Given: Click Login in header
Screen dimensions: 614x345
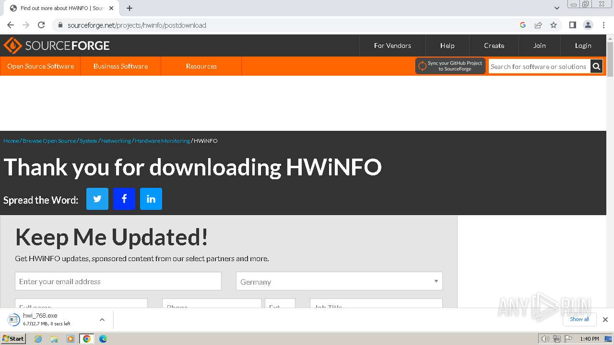Looking at the screenshot, I should pos(583,46).
